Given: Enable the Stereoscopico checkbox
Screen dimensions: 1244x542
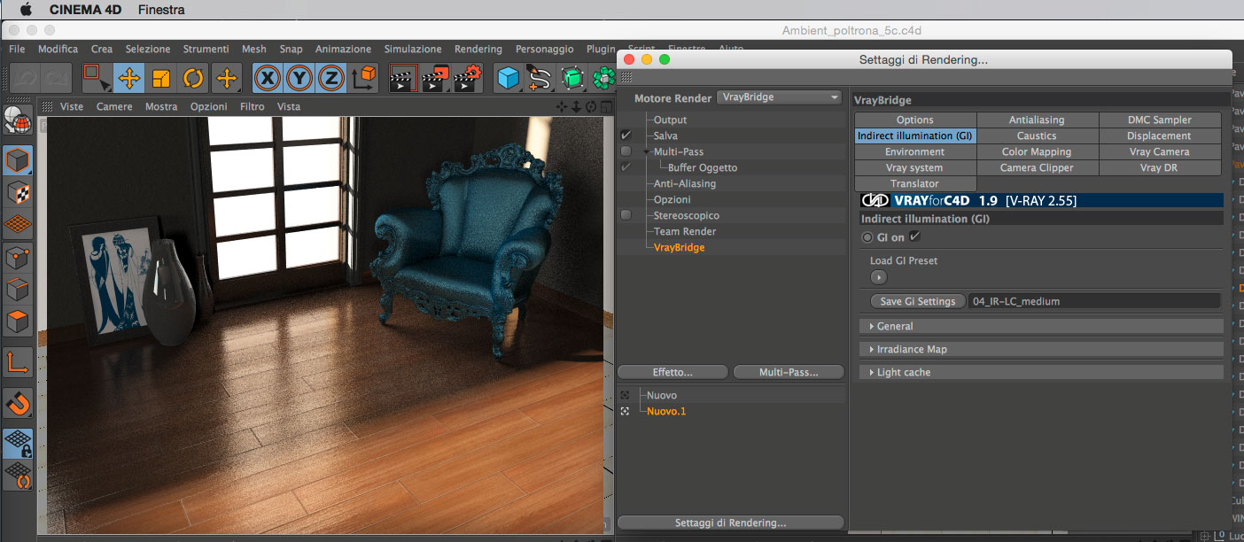Looking at the screenshot, I should click(x=626, y=215).
